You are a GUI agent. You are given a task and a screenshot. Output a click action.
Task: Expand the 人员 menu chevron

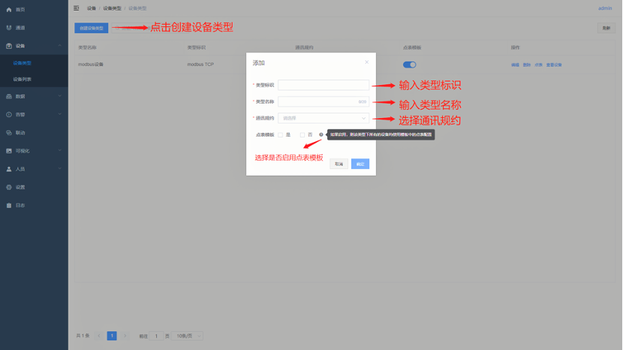[x=60, y=169]
